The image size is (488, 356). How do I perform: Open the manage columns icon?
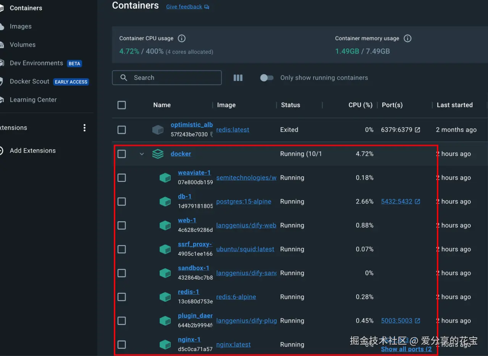(x=238, y=78)
